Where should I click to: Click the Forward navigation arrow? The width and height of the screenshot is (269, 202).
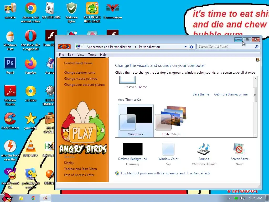(68, 47)
